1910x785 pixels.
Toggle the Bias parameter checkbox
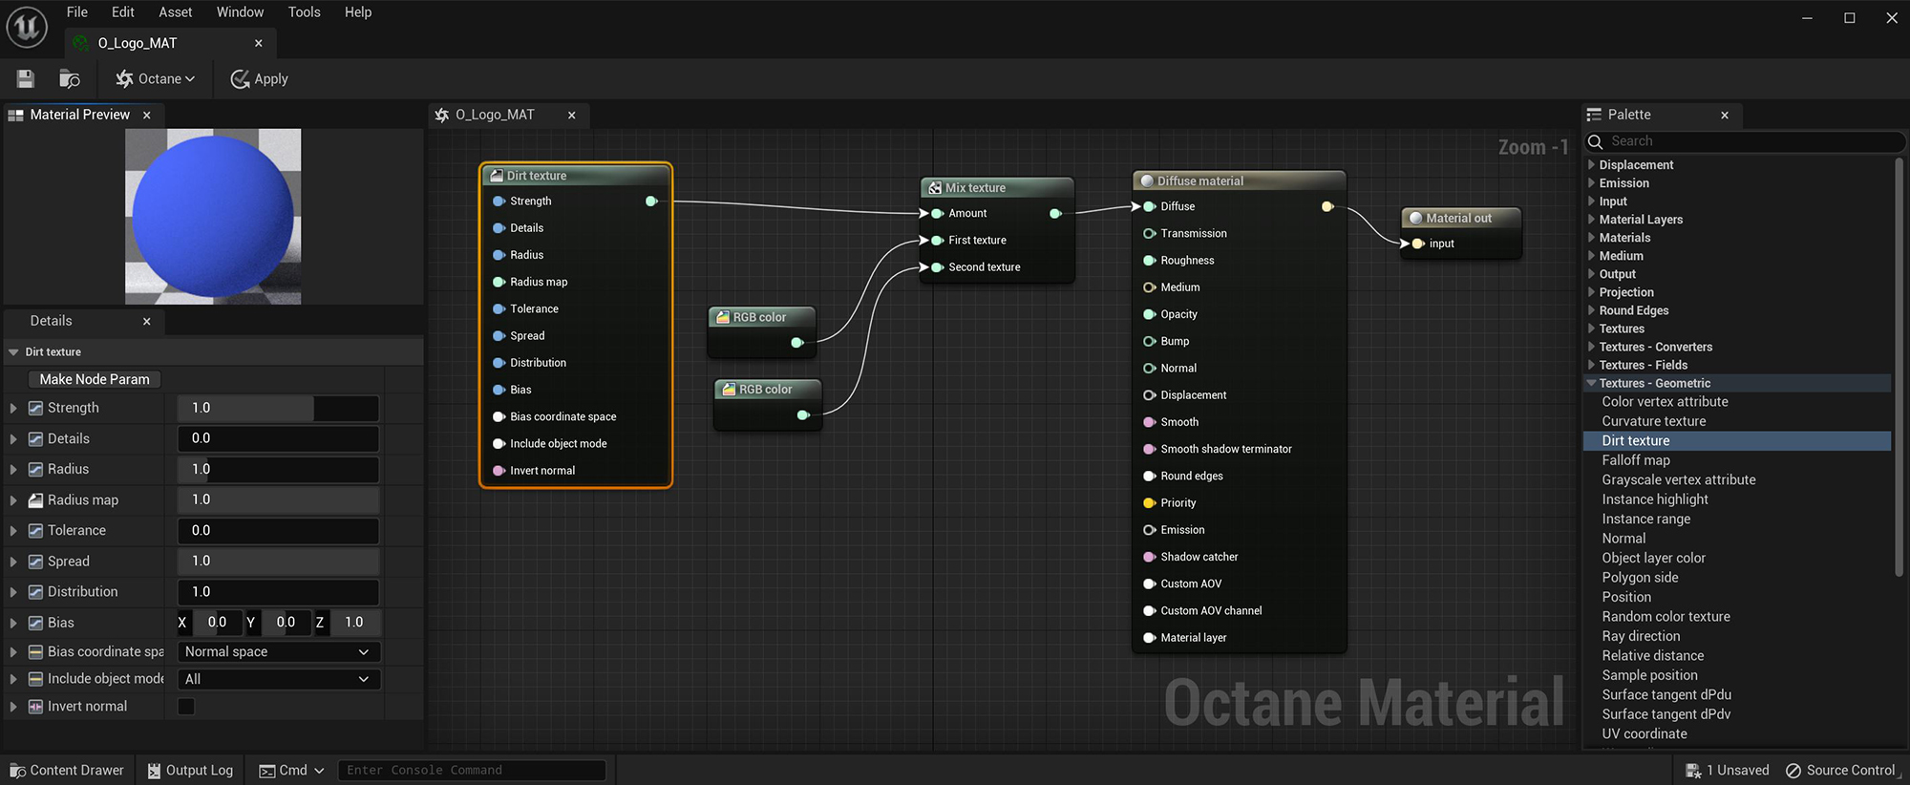36,623
